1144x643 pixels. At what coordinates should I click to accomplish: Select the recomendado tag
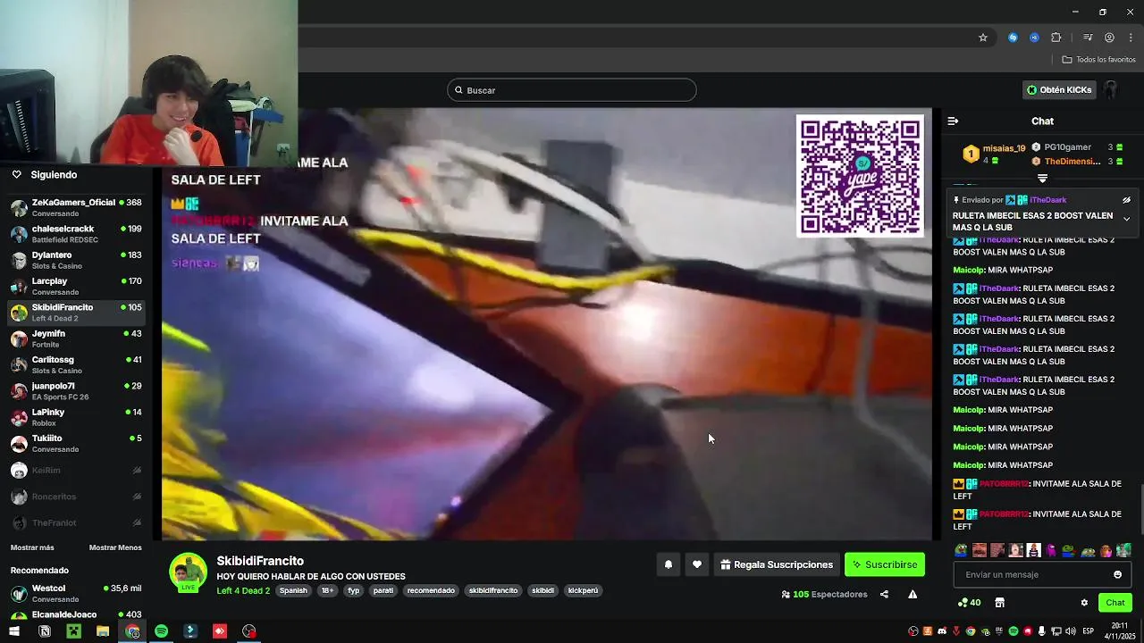[431, 590]
